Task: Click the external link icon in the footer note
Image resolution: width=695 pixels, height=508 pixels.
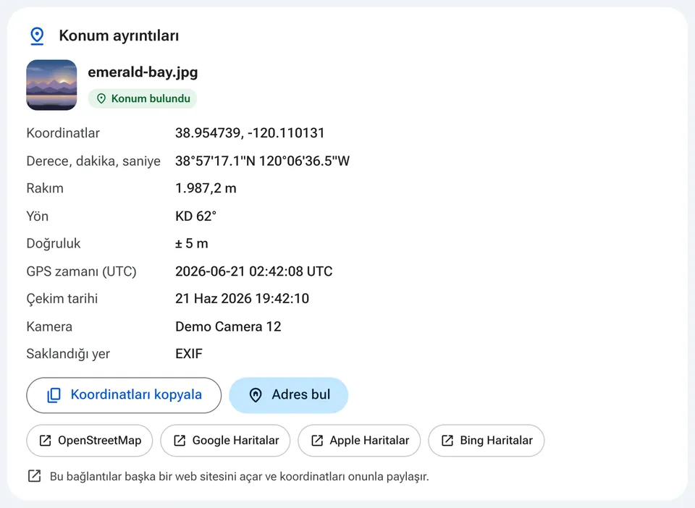Action: 35,476
